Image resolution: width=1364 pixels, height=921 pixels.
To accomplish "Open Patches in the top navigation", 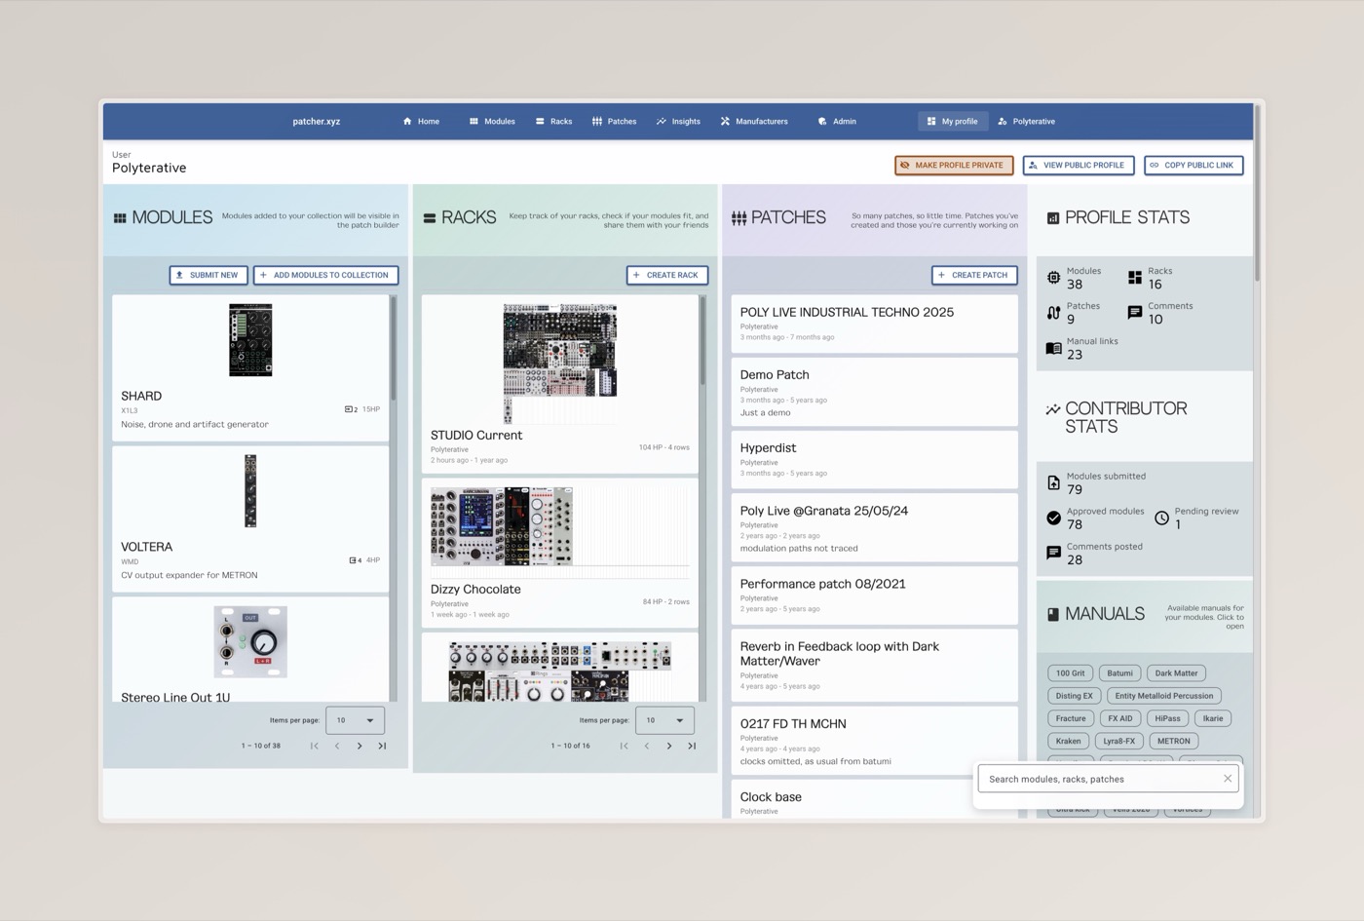I will [x=614, y=122].
